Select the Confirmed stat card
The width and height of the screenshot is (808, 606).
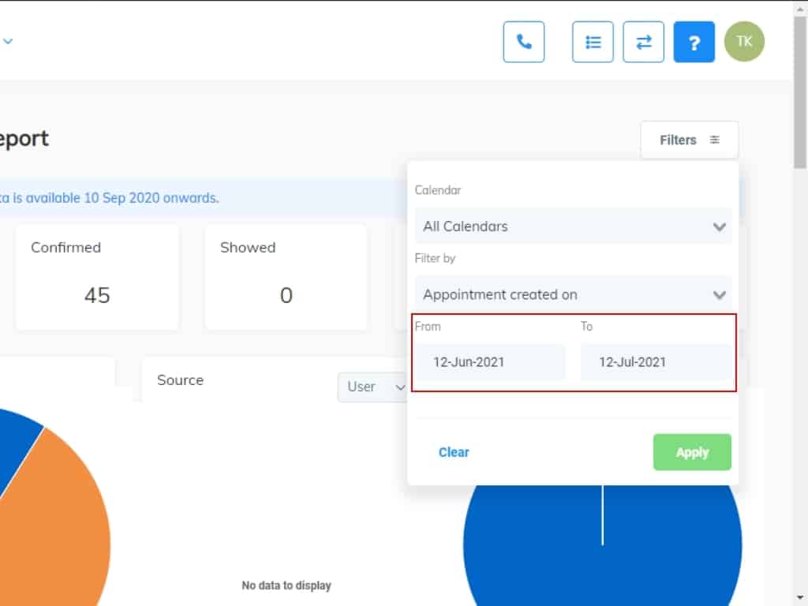pos(97,276)
